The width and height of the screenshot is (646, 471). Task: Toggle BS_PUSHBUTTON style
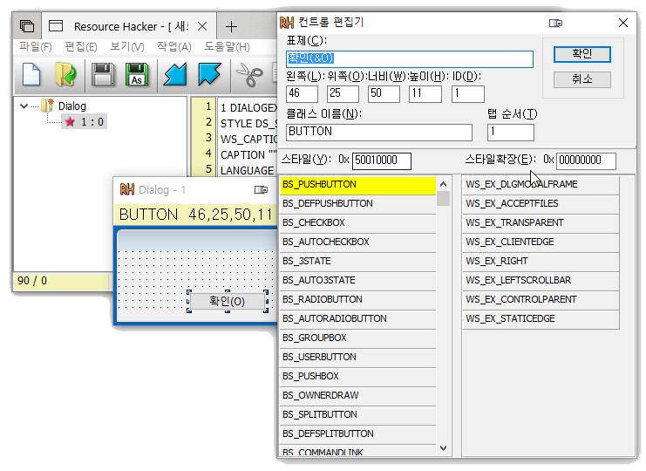click(x=357, y=185)
